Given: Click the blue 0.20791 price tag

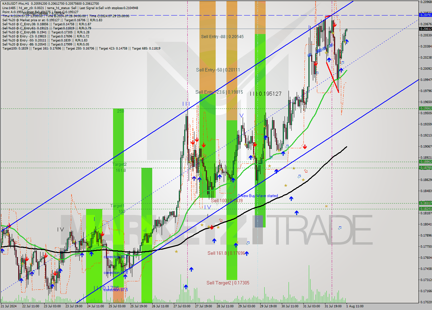Looking at the screenshot, I should 425,15.
